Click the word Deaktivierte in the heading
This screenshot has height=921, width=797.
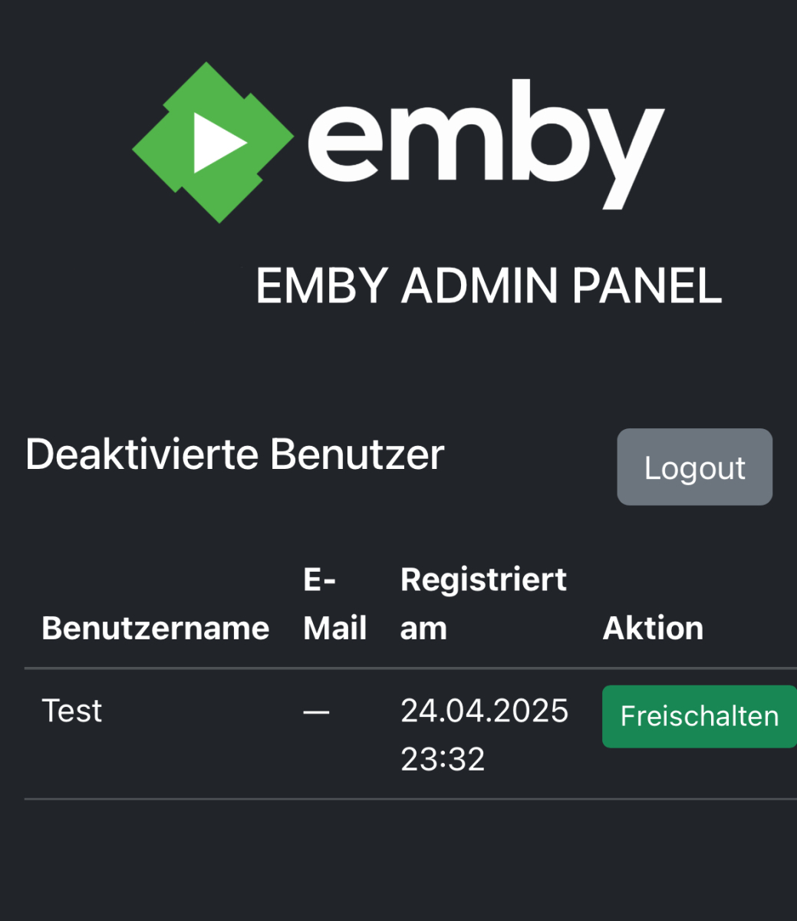[x=143, y=454]
